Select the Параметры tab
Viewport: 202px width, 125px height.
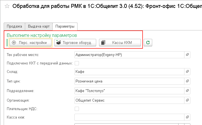[x=65, y=26]
